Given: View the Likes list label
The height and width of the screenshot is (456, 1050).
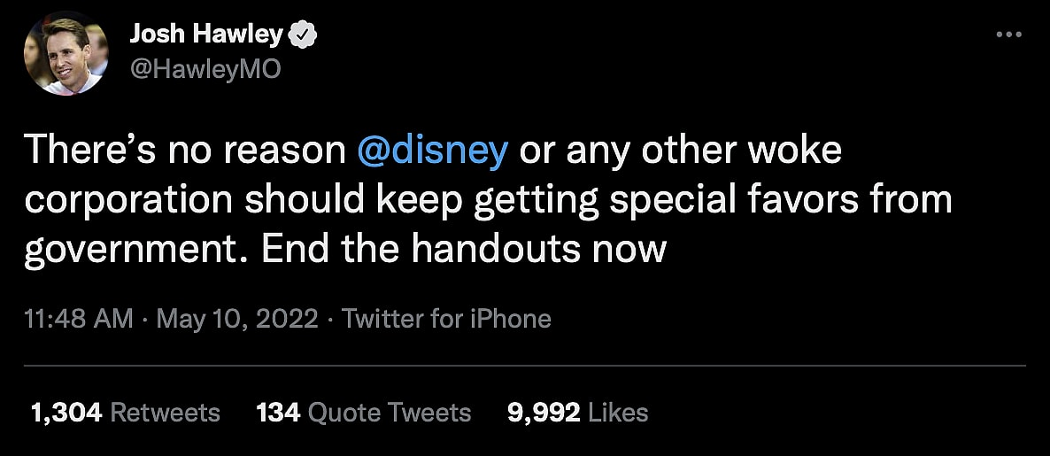Looking at the screenshot, I should [619, 412].
